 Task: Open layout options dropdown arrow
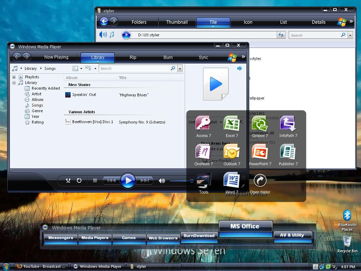81,68
